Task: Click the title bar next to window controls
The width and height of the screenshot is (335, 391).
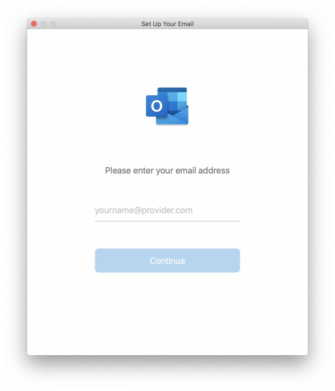Action: pyautogui.click(x=100, y=24)
